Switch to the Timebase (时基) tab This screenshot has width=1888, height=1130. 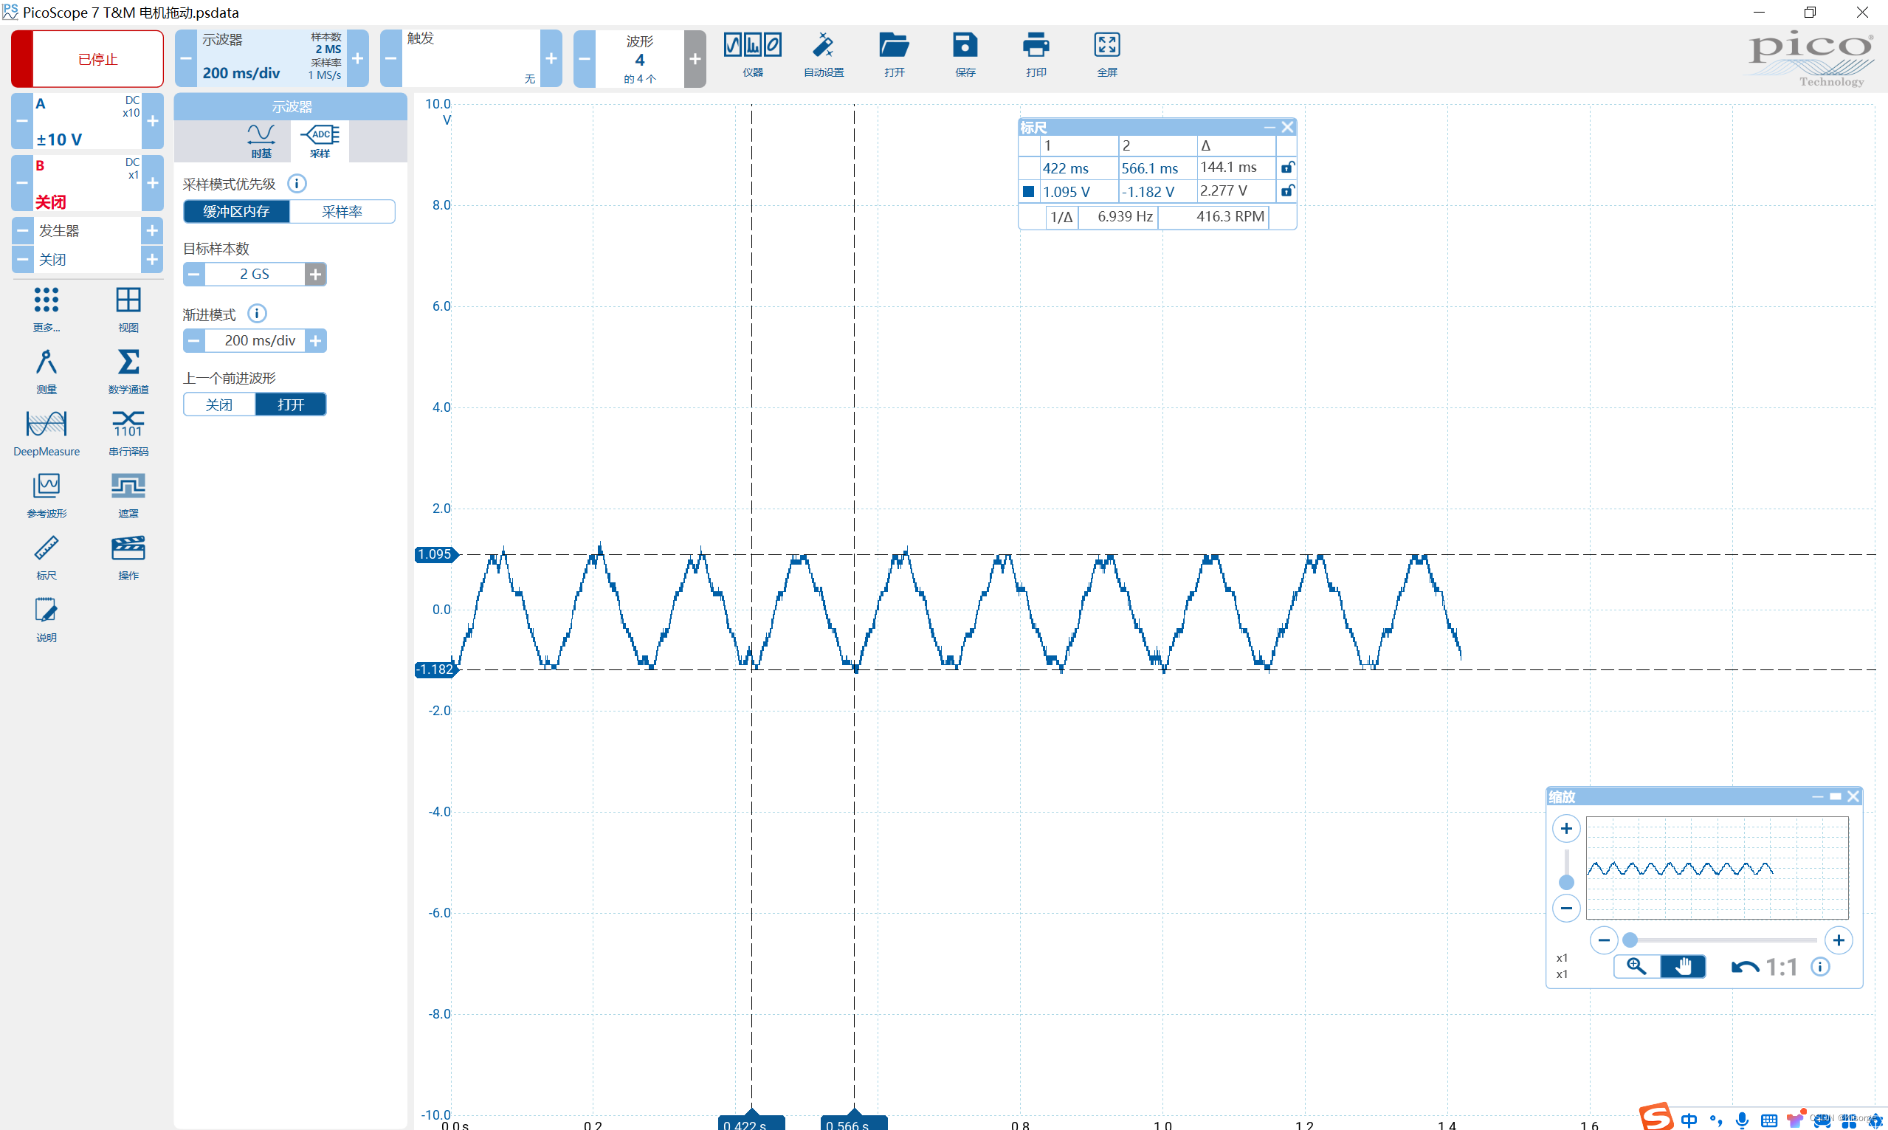[x=261, y=141]
